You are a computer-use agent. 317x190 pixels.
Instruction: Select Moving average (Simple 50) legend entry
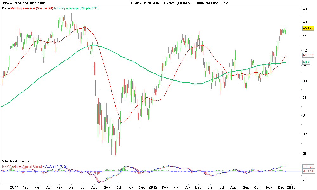pos(32,9)
